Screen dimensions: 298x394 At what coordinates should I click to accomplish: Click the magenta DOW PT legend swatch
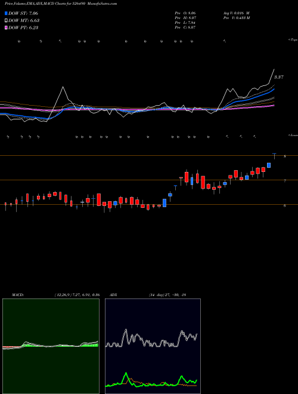click(6, 28)
